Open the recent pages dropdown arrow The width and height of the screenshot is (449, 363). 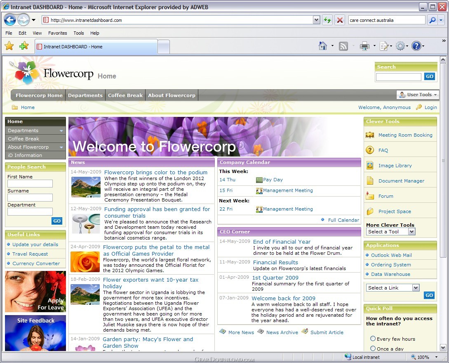tap(33, 20)
